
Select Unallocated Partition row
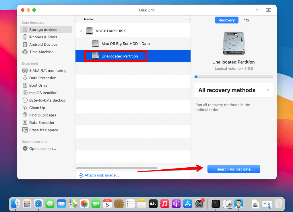coord(133,56)
